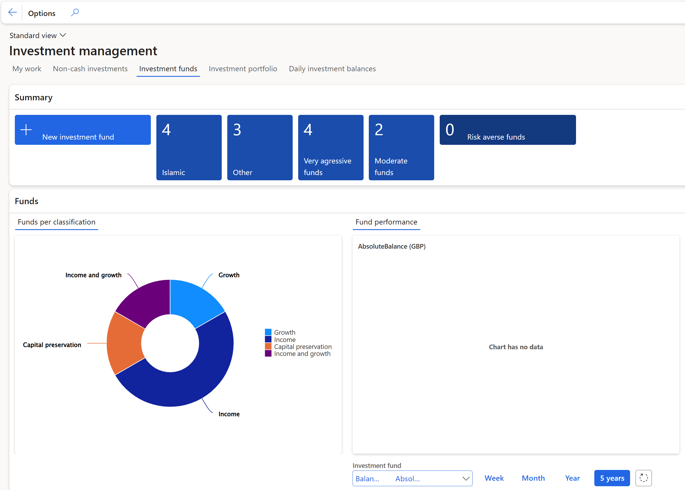Click the 'Capital preservation' chart callout label
This screenshot has height=490, width=685.
[52, 345]
